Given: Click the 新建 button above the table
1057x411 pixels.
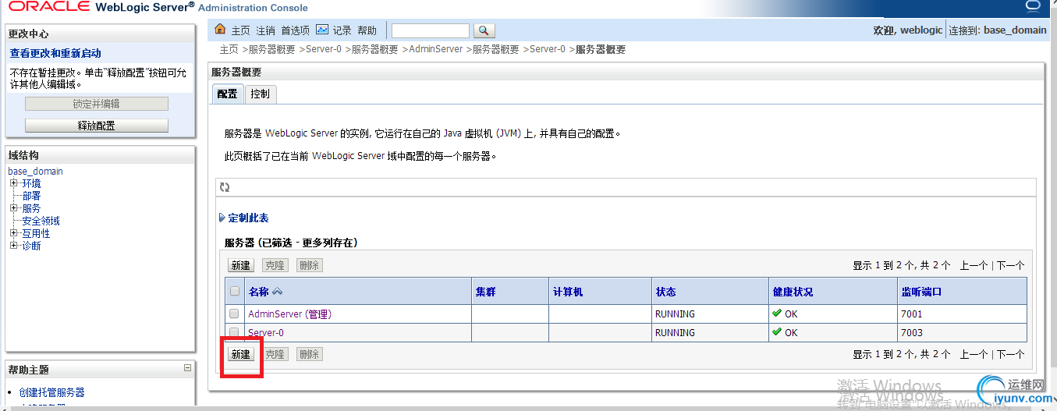Looking at the screenshot, I should [x=240, y=265].
